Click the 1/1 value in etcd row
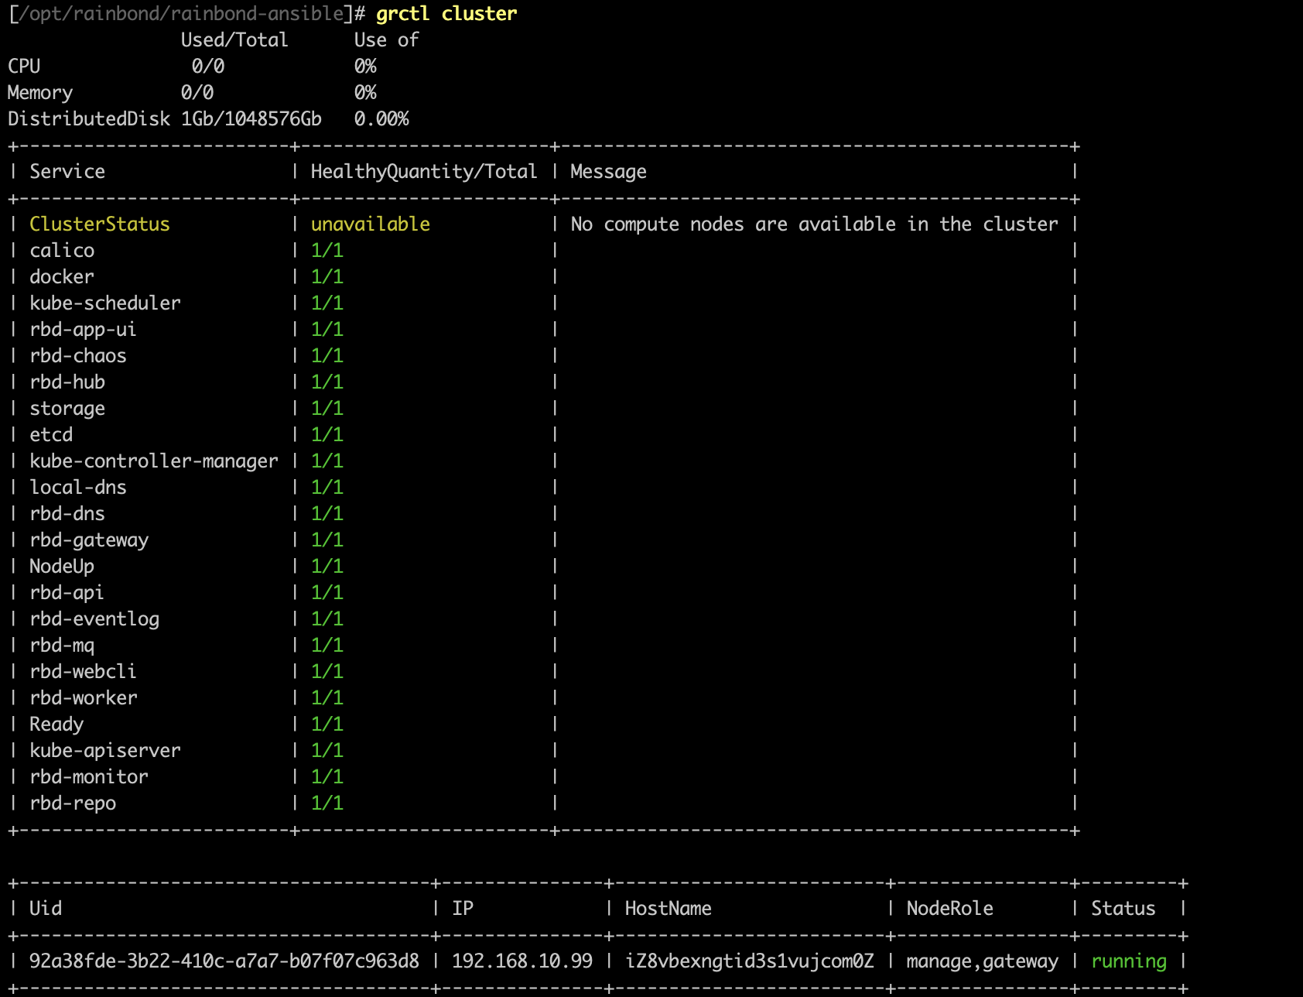The image size is (1303, 997). tap(327, 435)
